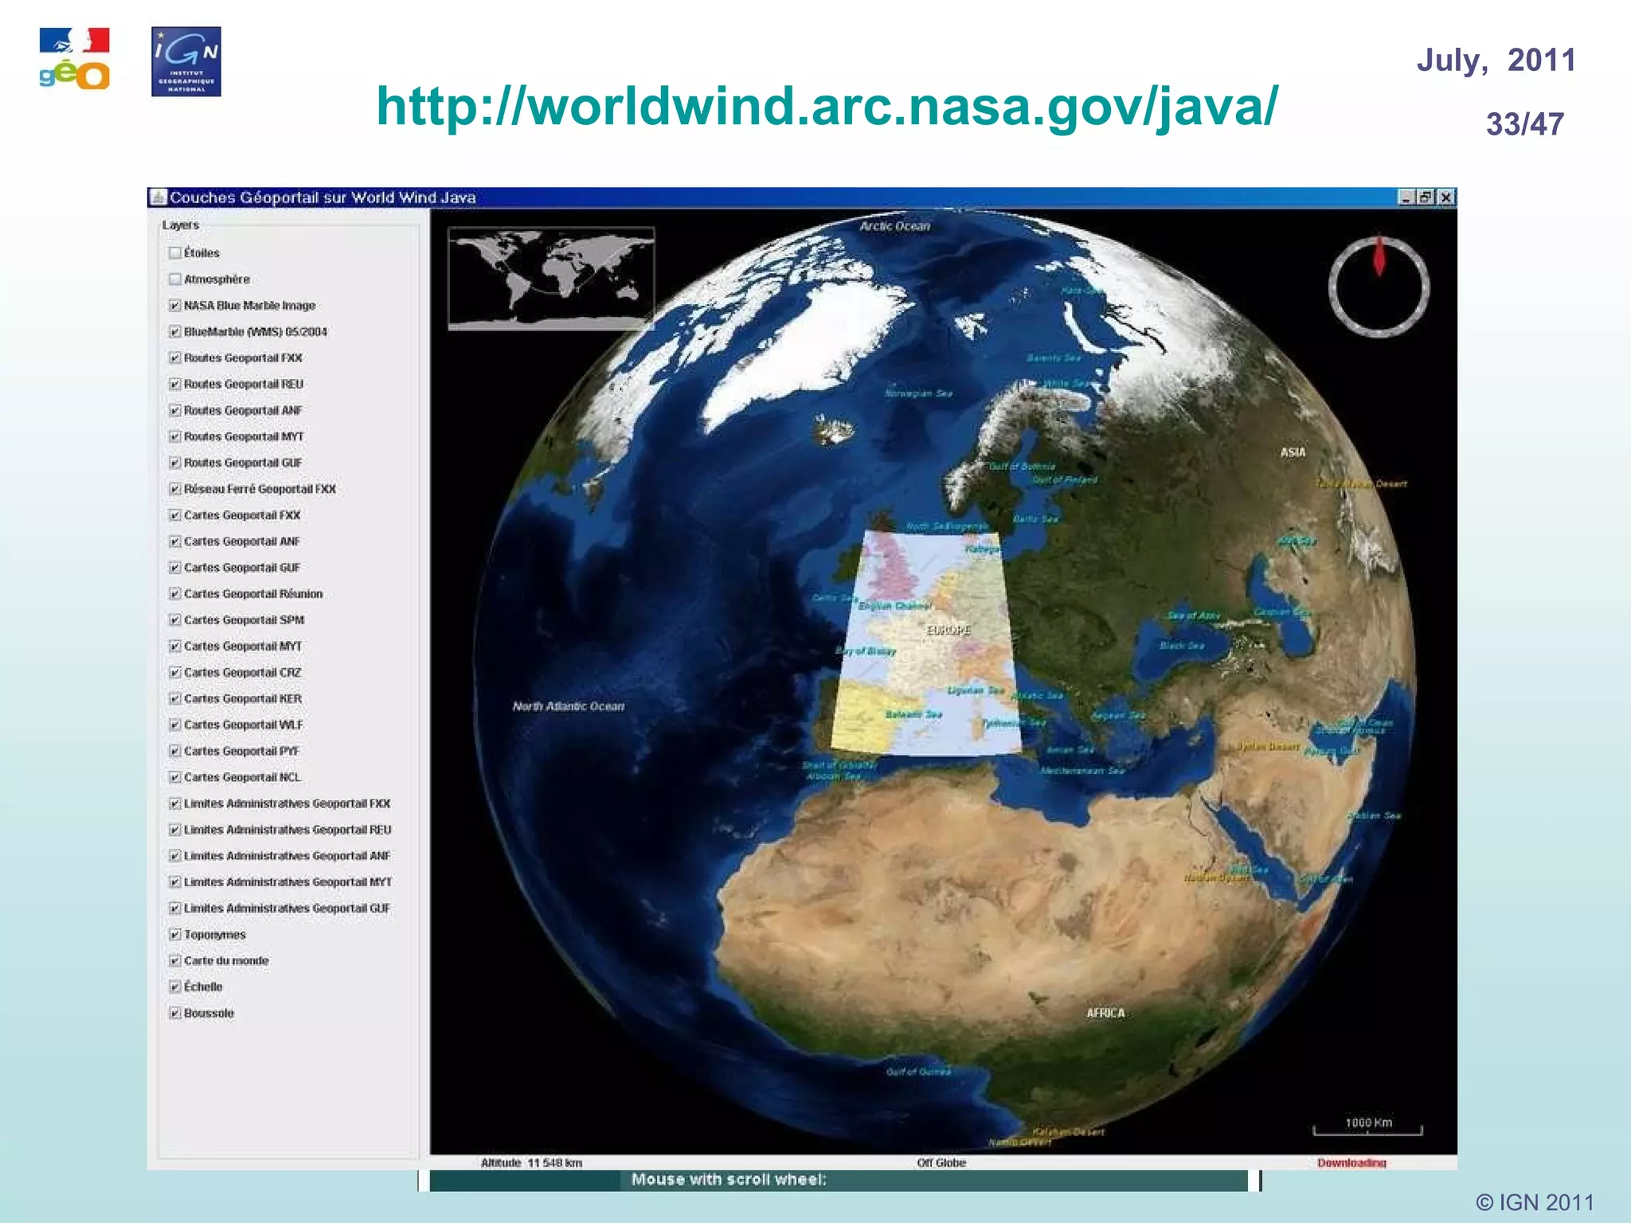Click the Géoportail géo logo

(74, 60)
